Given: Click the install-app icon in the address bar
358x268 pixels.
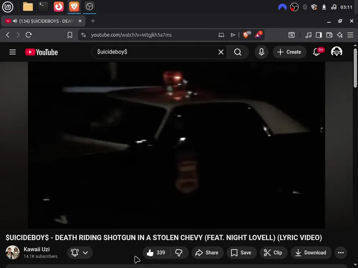Looking at the screenshot, I should (x=221, y=35).
